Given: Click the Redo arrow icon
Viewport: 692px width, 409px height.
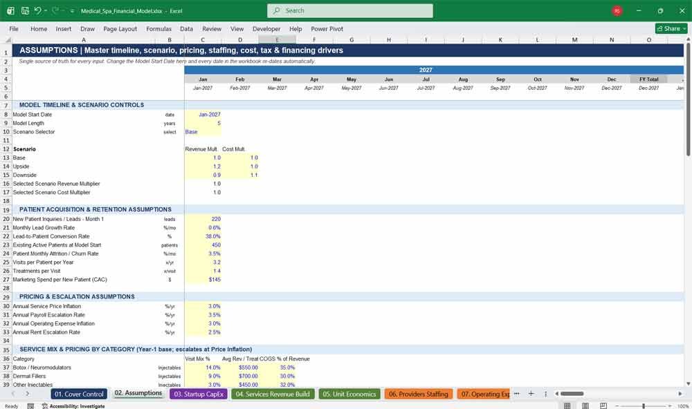Looking at the screenshot, I should [x=55, y=10].
